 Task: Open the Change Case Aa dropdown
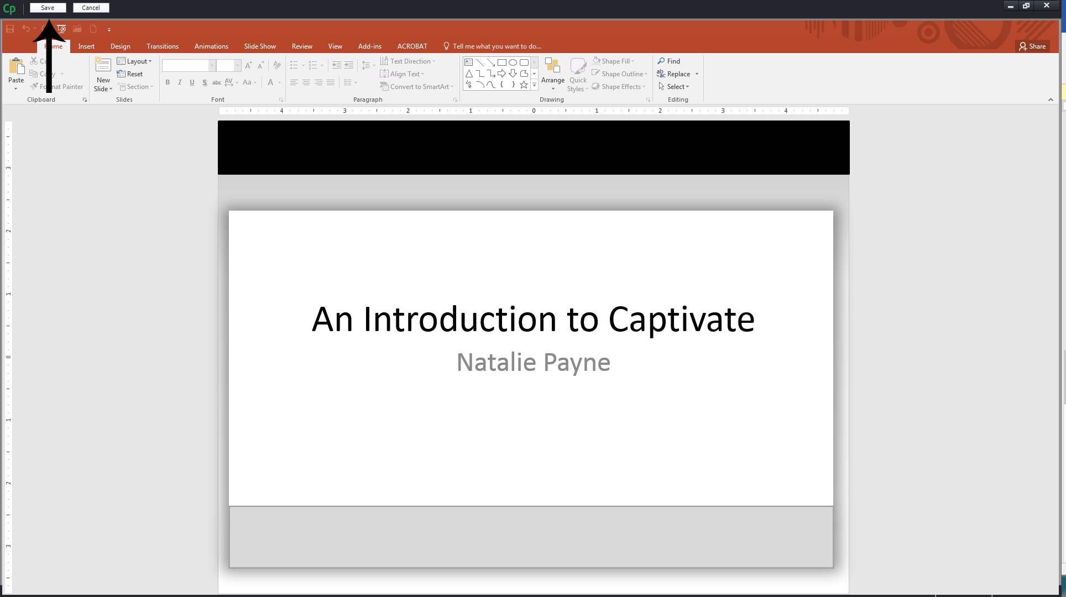249,82
